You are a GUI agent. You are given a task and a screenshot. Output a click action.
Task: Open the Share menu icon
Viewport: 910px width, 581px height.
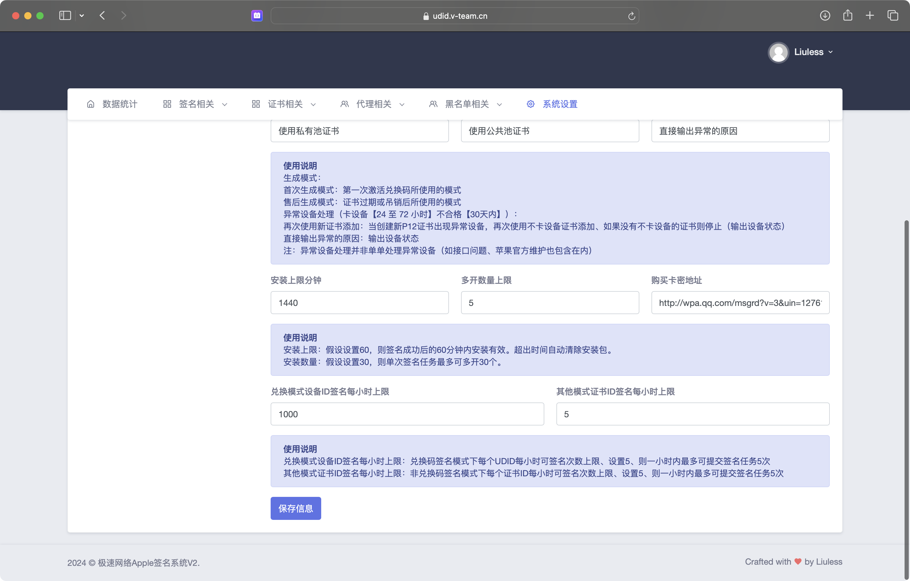tap(848, 15)
